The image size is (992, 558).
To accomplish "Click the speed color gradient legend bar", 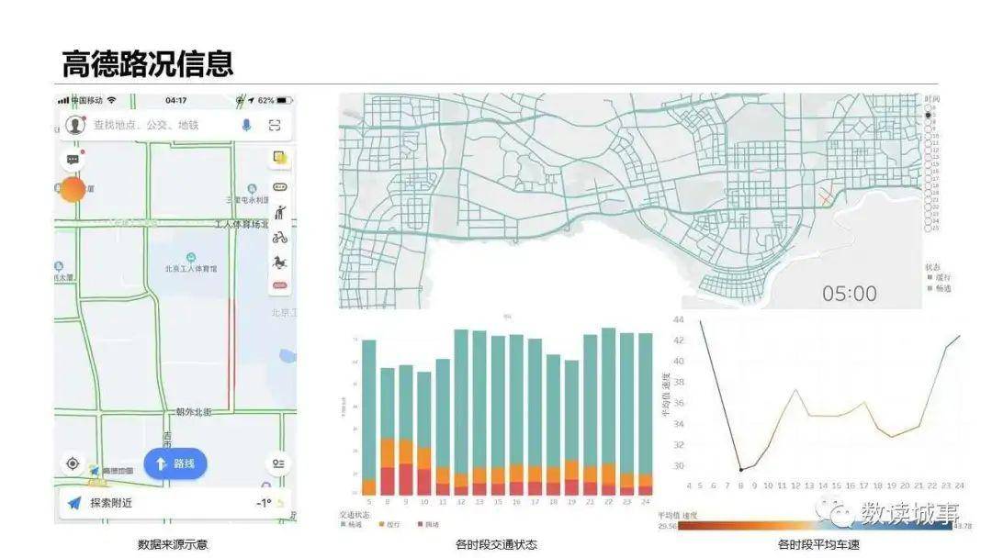I will pos(814,525).
